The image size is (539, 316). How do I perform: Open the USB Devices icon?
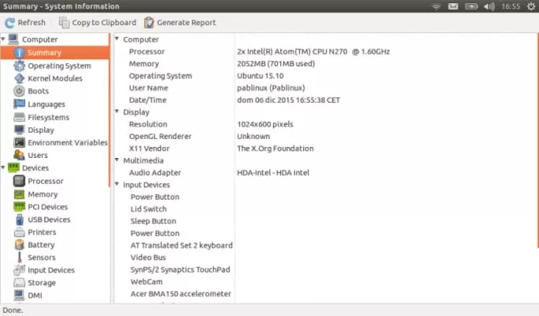(x=21, y=220)
